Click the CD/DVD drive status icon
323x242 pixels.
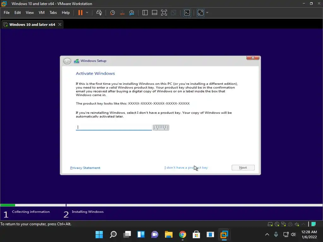[277, 224]
